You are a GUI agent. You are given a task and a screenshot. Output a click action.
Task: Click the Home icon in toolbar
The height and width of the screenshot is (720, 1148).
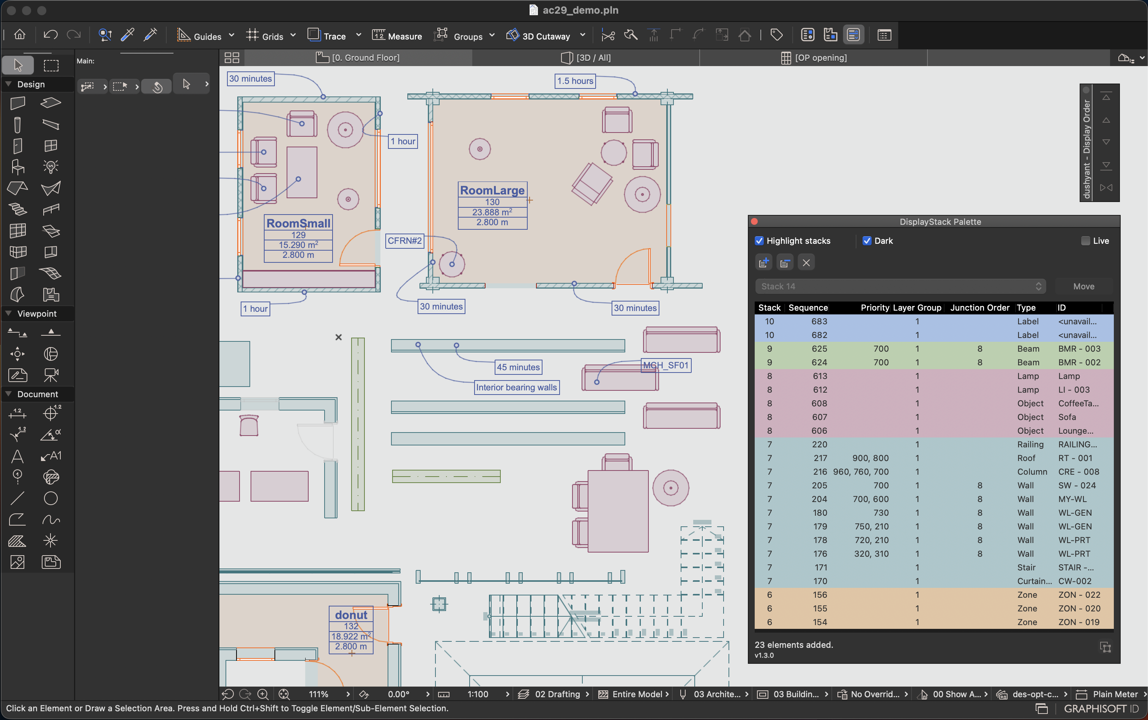[x=19, y=35]
